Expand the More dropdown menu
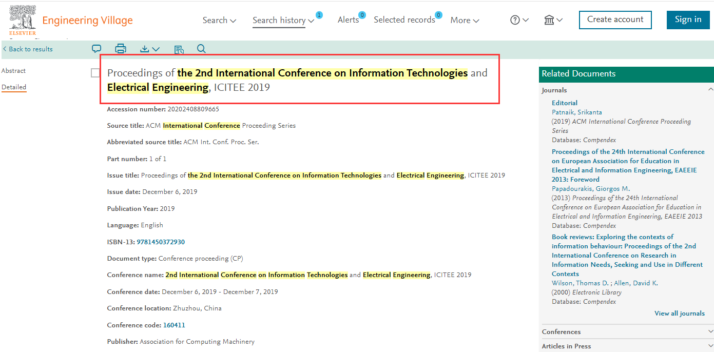This screenshot has width=714, height=352. pyautogui.click(x=465, y=20)
